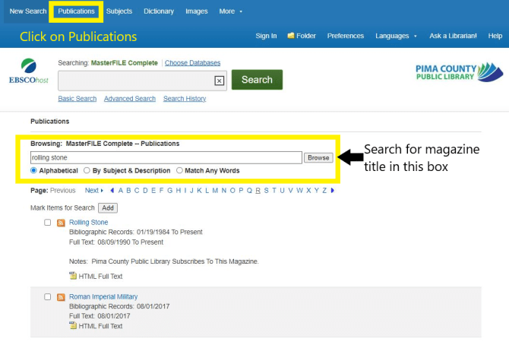
Task: Click Choose Databases link
Action: point(192,62)
